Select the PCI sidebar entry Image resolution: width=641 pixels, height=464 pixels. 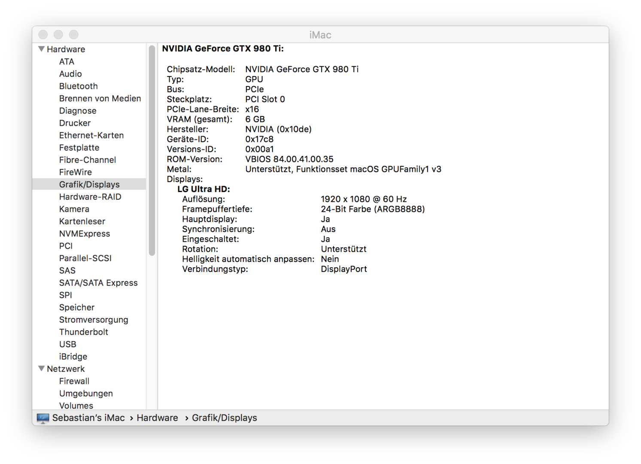[x=66, y=246]
